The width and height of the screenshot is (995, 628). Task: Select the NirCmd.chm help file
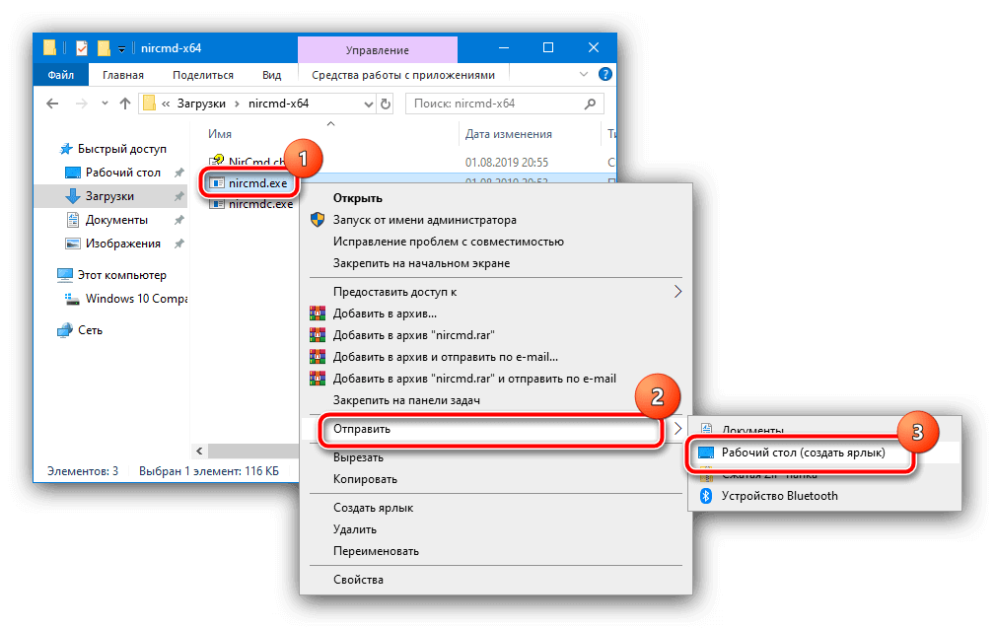pyautogui.click(x=248, y=161)
